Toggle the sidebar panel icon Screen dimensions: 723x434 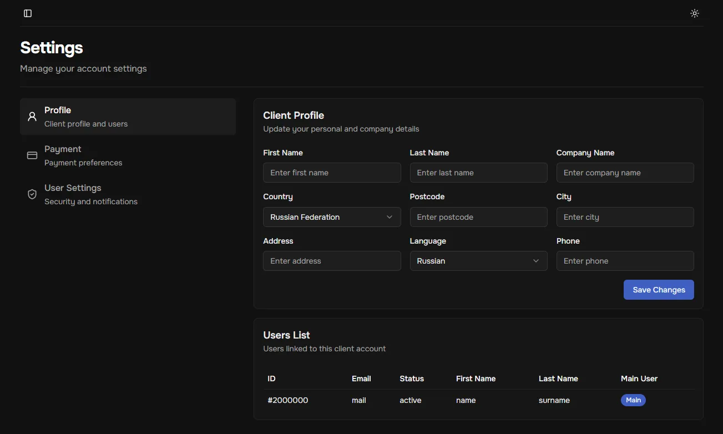[x=28, y=13]
